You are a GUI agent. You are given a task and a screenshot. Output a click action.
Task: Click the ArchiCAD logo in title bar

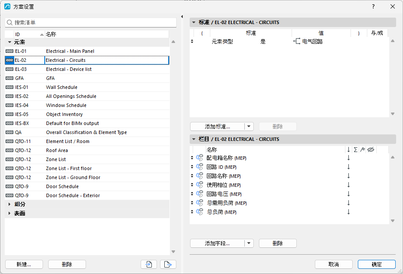7,6
